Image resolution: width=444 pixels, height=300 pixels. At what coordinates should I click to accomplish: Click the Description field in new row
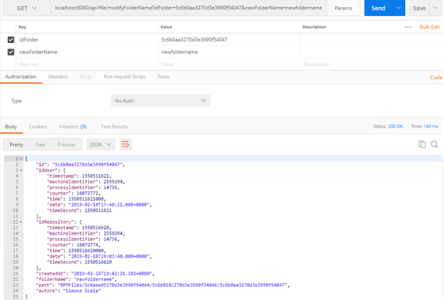(x=371, y=65)
